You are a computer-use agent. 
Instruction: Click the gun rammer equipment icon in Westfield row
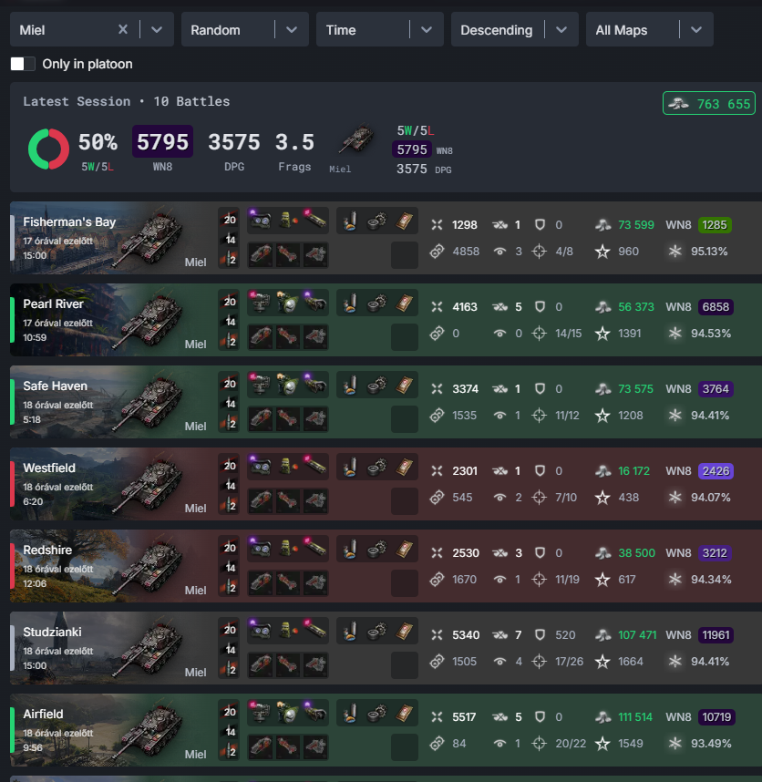click(315, 466)
